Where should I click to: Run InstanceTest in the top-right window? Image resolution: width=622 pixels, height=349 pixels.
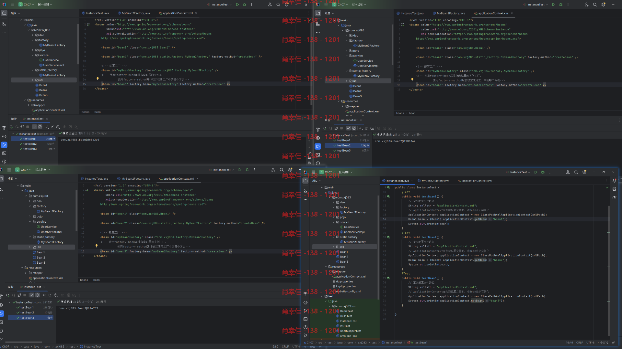tap(554, 5)
